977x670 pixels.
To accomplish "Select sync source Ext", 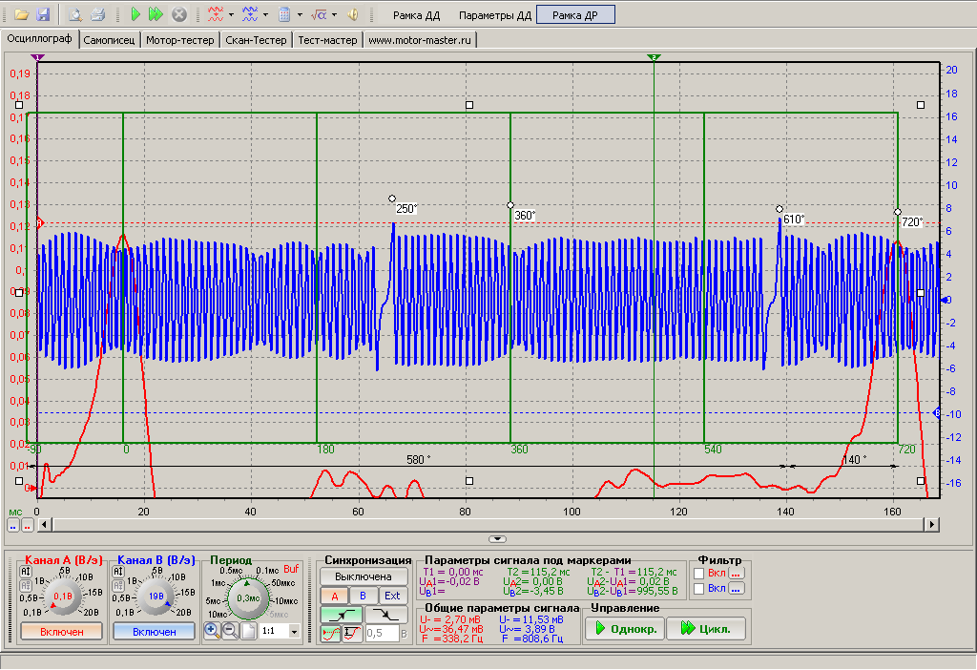I will pyautogui.click(x=392, y=596).
